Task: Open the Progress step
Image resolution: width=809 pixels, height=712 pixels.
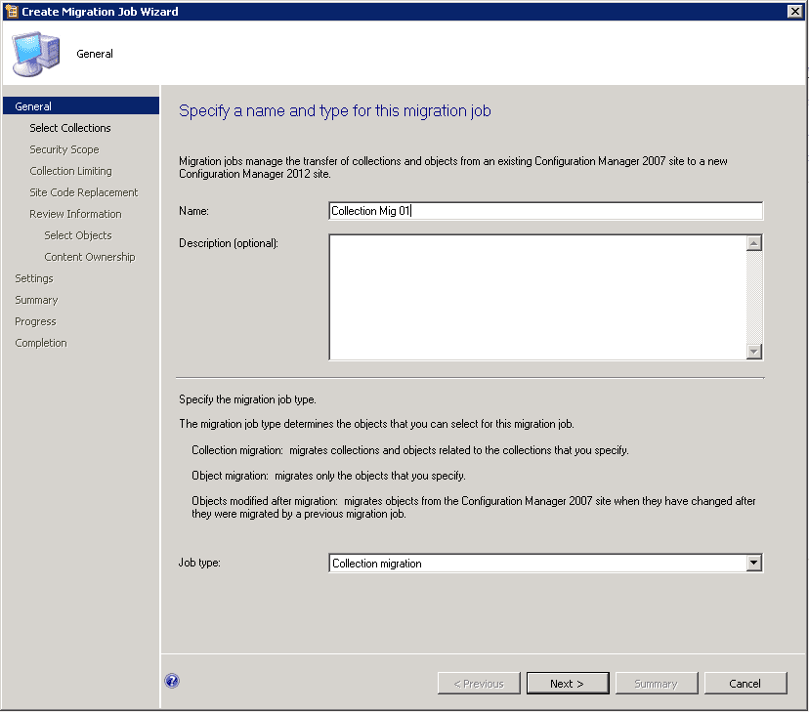Action: point(35,321)
